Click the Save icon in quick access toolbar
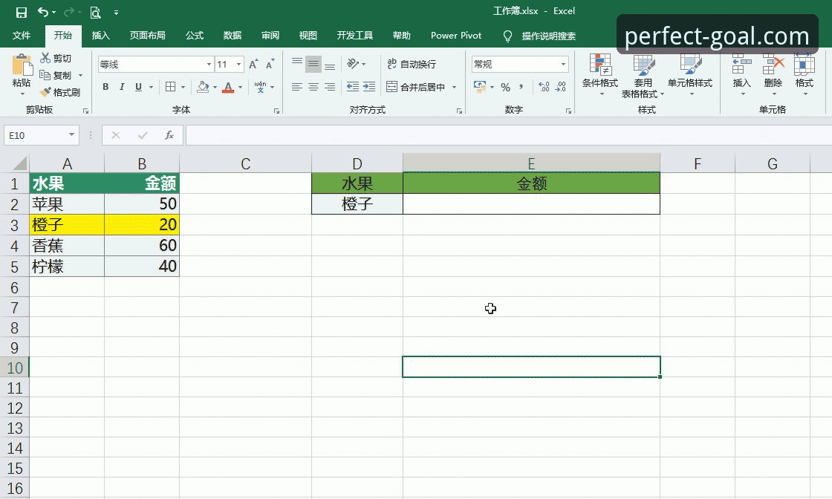 coord(22,12)
